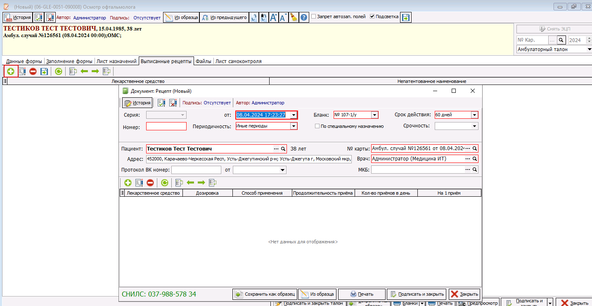Search for a patient with the magnifier icon

[x=283, y=149]
